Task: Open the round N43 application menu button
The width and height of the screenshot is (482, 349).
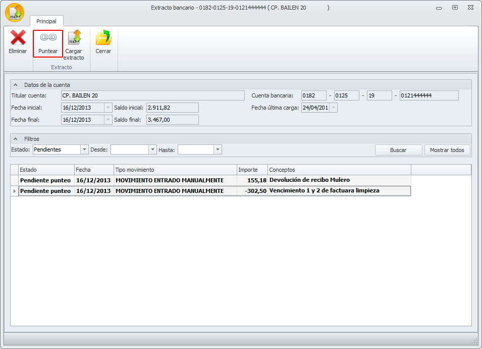Action: click(x=15, y=13)
